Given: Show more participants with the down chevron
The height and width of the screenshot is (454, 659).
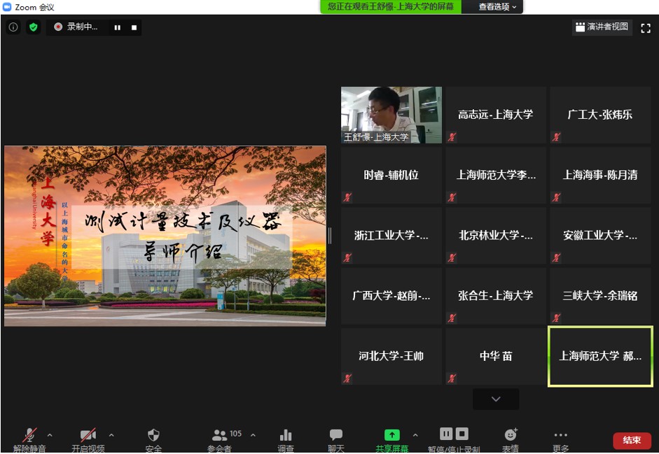Looking at the screenshot, I should tap(496, 399).
